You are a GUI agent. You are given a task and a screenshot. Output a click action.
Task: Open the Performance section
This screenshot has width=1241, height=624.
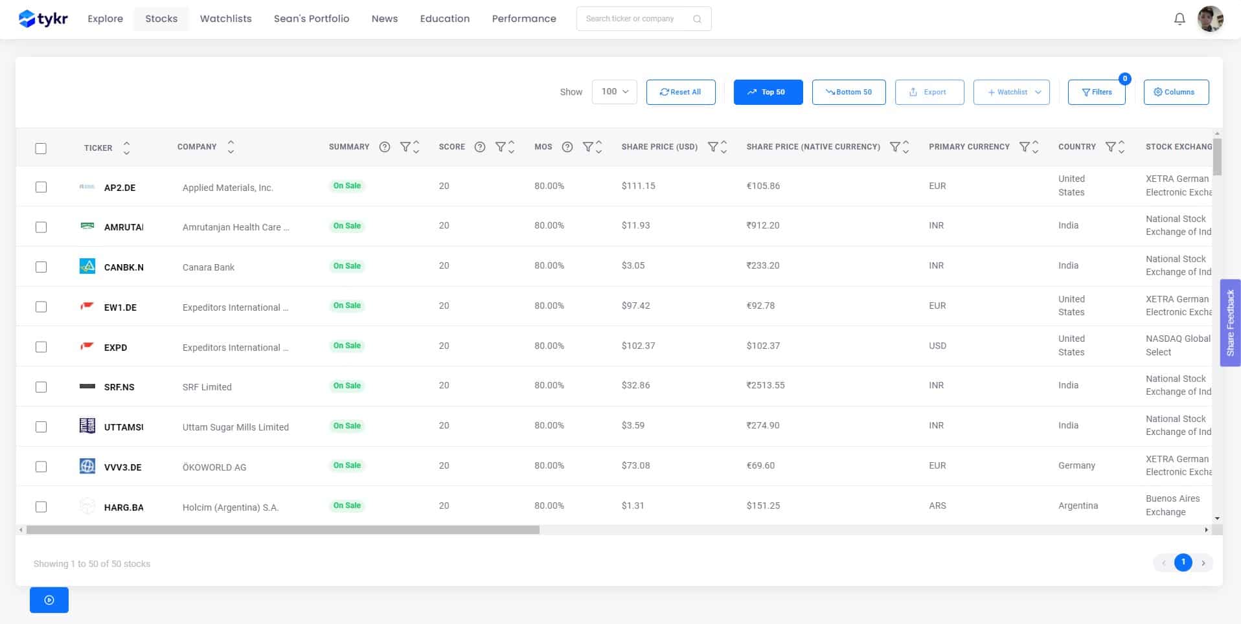point(524,19)
